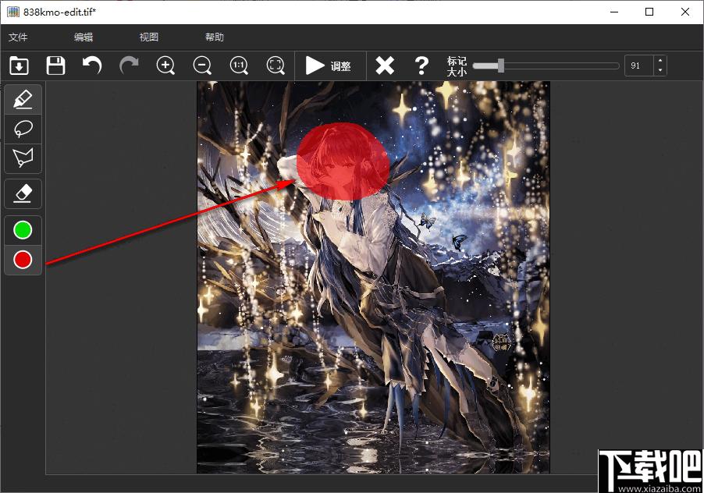704x493 pixels.
Task: Open the 编辑 menu
Action: (84, 37)
